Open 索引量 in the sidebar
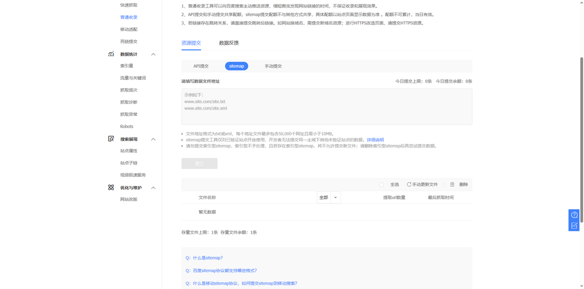This screenshot has width=584, height=289. [127, 66]
